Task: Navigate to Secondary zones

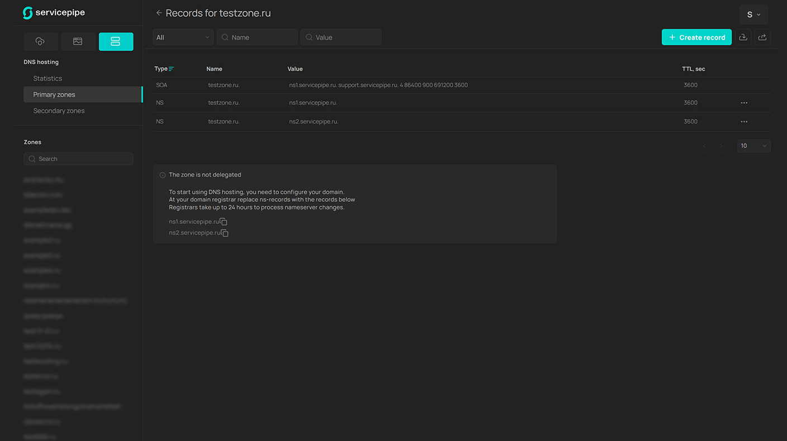Action: tap(59, 111)
